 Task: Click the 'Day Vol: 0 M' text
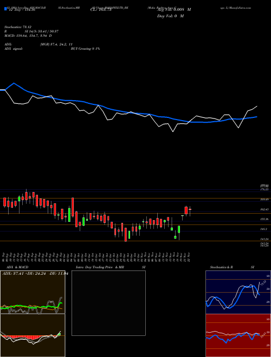pos(170,16)
